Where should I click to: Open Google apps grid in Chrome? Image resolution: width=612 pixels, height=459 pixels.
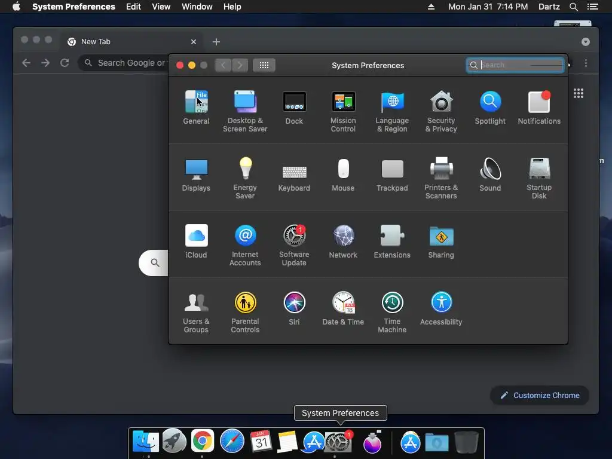[x=579, y=93]
